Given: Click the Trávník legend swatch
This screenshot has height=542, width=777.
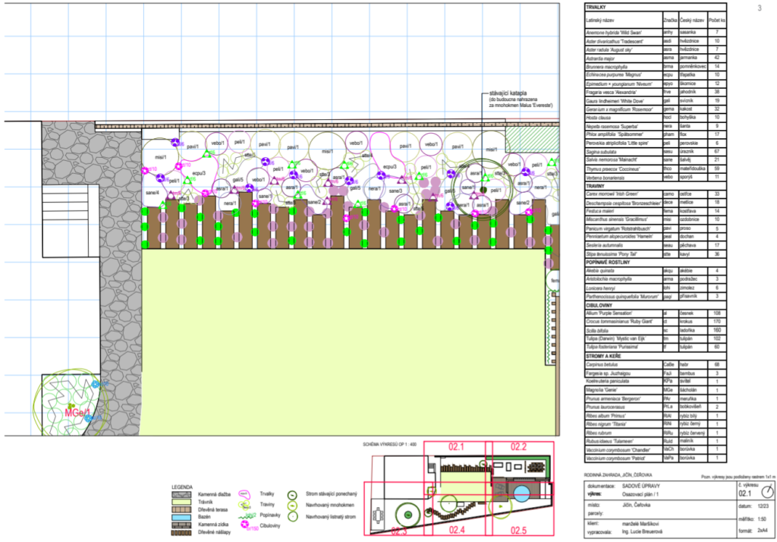Looking at the screenshot, I should [182, 502].
